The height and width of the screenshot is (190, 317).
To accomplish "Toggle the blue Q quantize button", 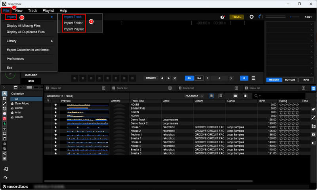I will pos(244,78).
